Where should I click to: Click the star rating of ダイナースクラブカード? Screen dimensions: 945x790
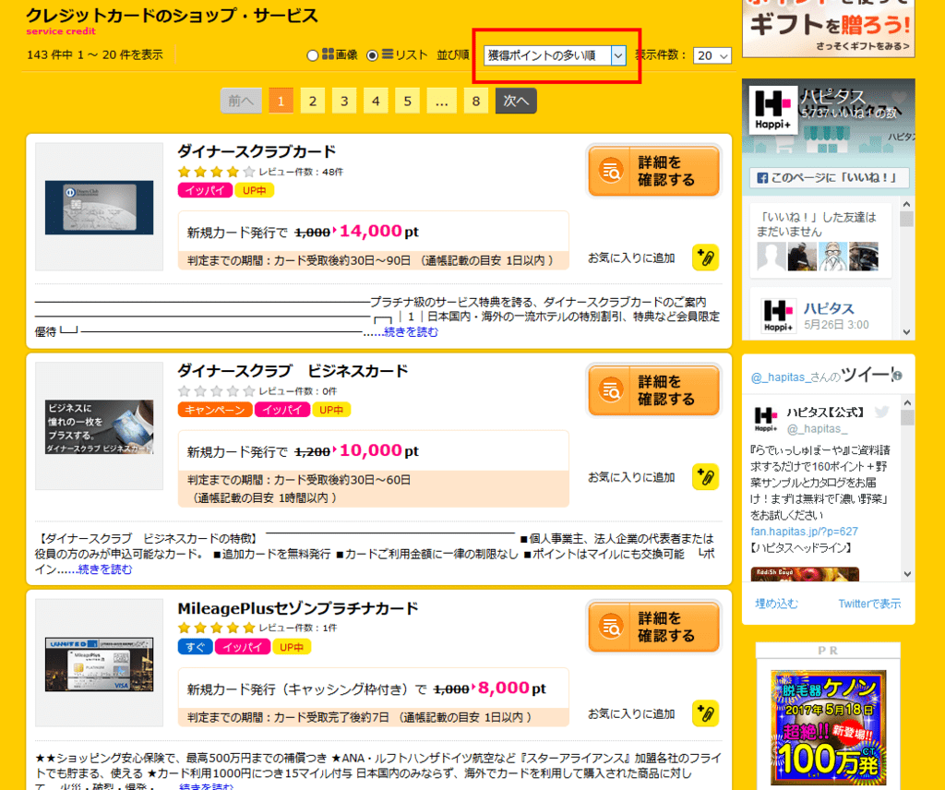click(x=216, y=172)
